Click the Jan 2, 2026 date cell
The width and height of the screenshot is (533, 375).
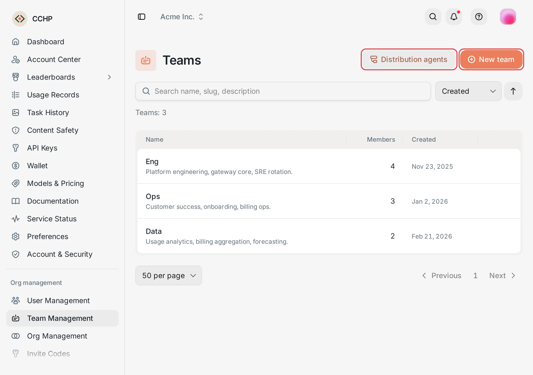point(430,201)
